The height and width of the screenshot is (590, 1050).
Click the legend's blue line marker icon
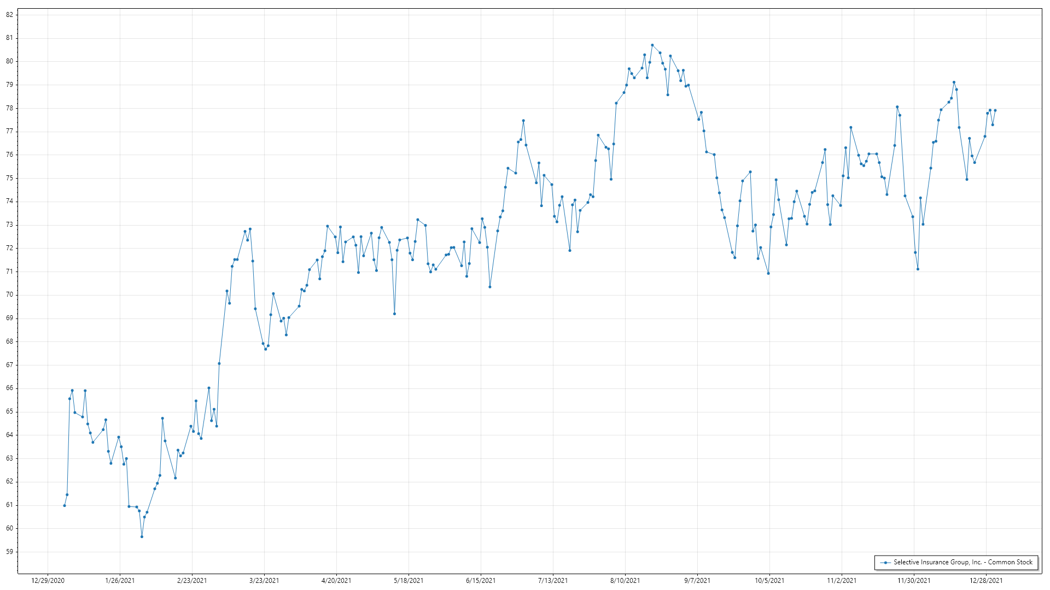coord(885,562)
